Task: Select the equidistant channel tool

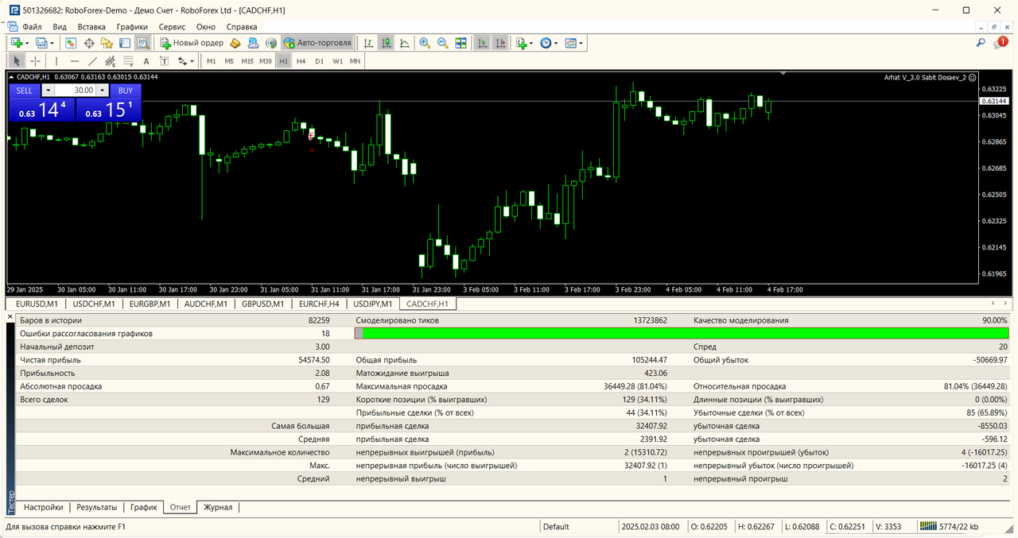Action: (110, 60)
